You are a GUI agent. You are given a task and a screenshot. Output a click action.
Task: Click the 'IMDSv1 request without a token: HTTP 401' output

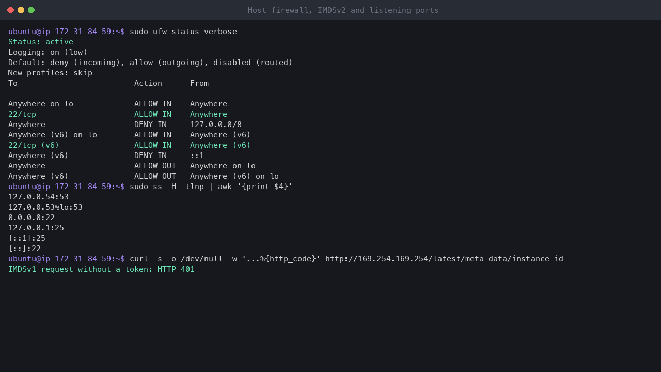tap(101, 269)
